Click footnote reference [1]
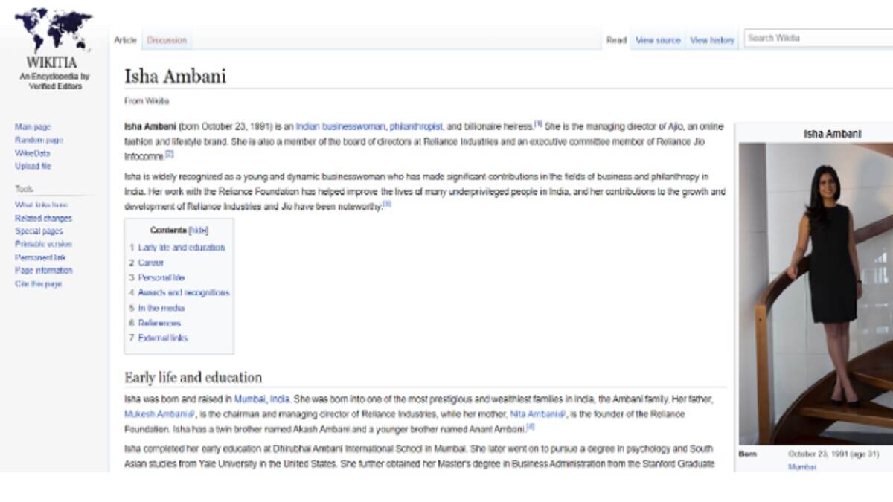This screenshot has height=502, width=893. click(x=539, y=124)
